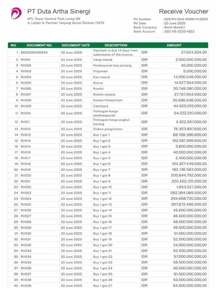Viewport: 216px width, 288px height.
Task: Select document number 8002025000840
Action: click(34, 52)
